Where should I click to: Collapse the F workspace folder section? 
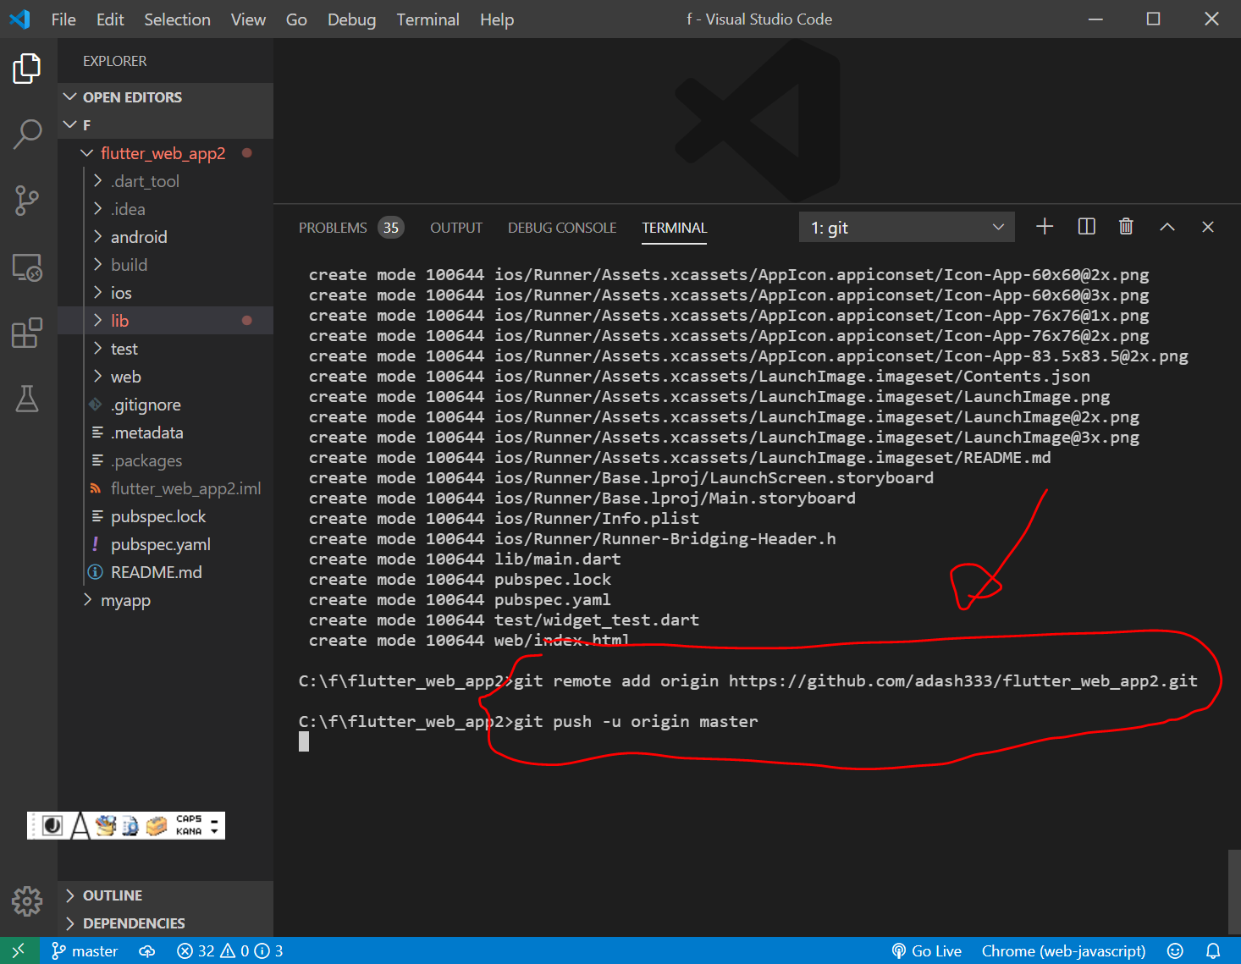coord(165,125)
